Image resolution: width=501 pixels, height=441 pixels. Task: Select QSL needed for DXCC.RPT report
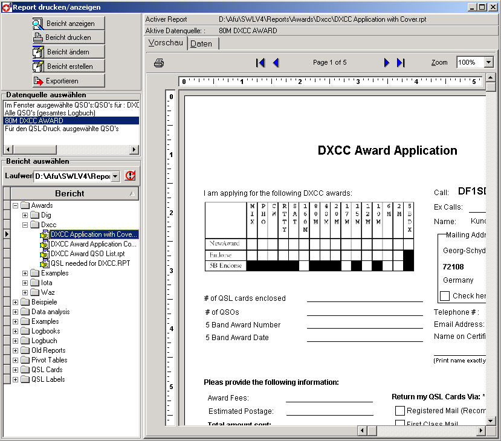(x=90, y=263)
